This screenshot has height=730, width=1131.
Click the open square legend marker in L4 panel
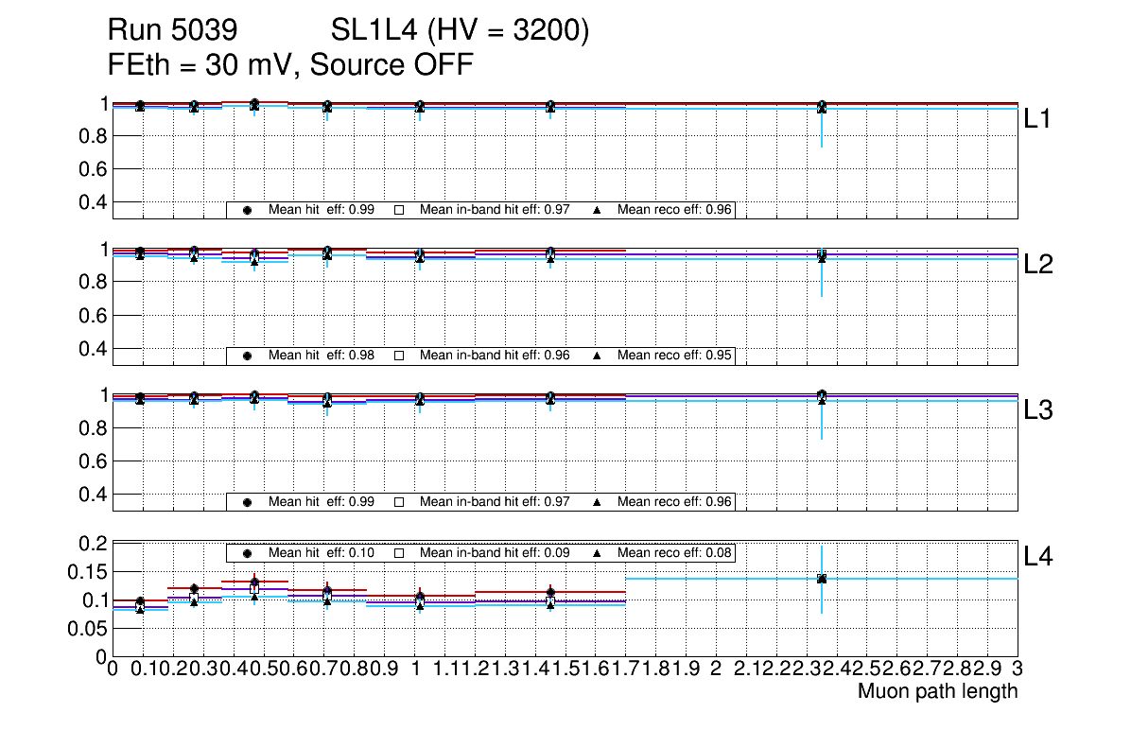pyautogui.click(x=399, y=553)
